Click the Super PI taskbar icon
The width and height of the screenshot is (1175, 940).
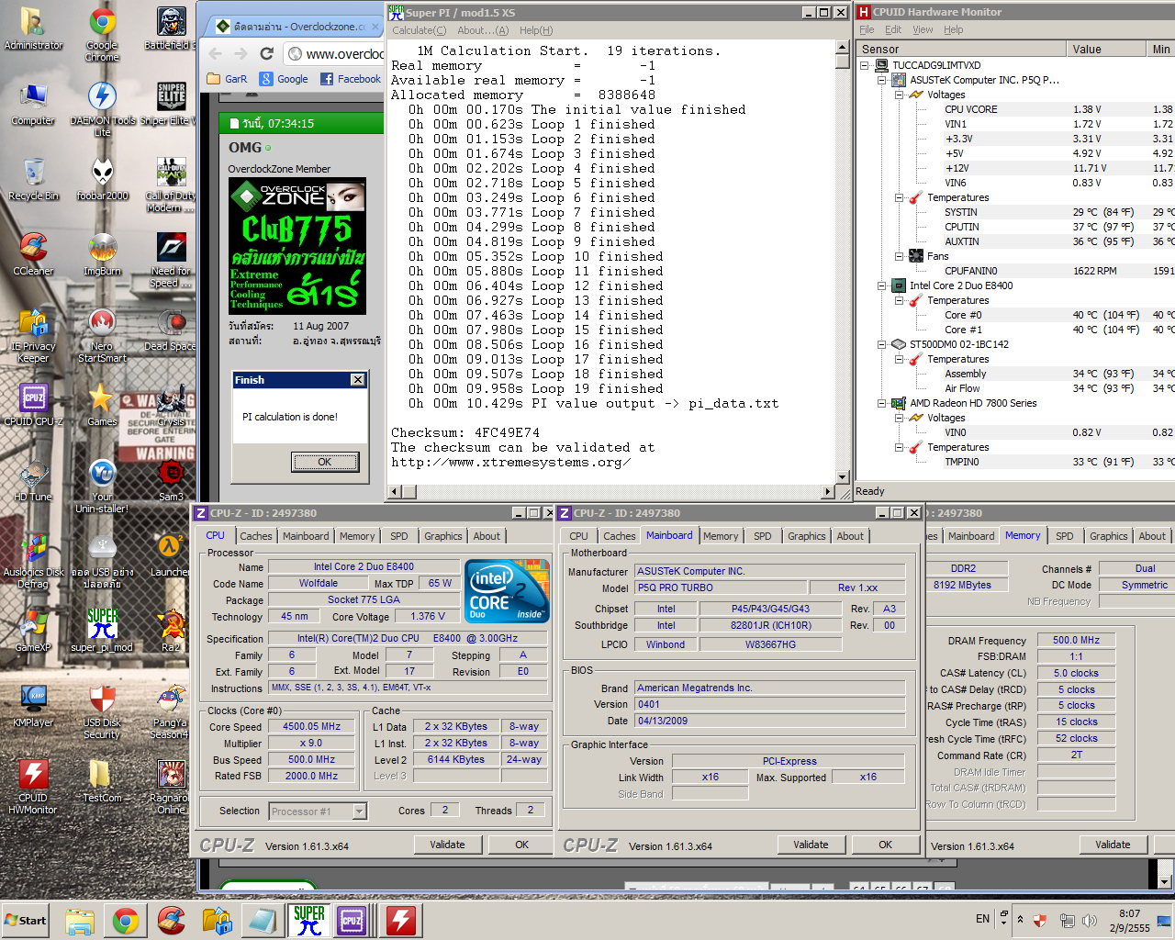pos(308,920)
